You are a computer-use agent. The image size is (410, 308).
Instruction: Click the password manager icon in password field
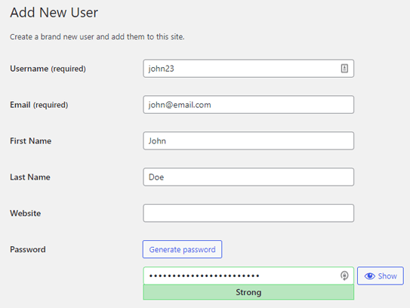click(x=344, y=276)
